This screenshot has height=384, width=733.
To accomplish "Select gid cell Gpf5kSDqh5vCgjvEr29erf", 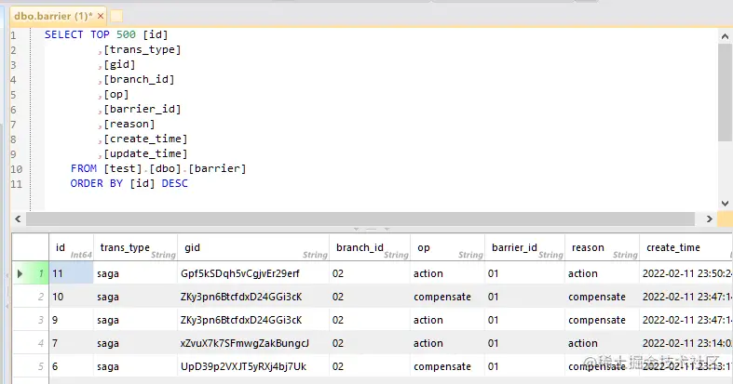I will coord(253,273).
